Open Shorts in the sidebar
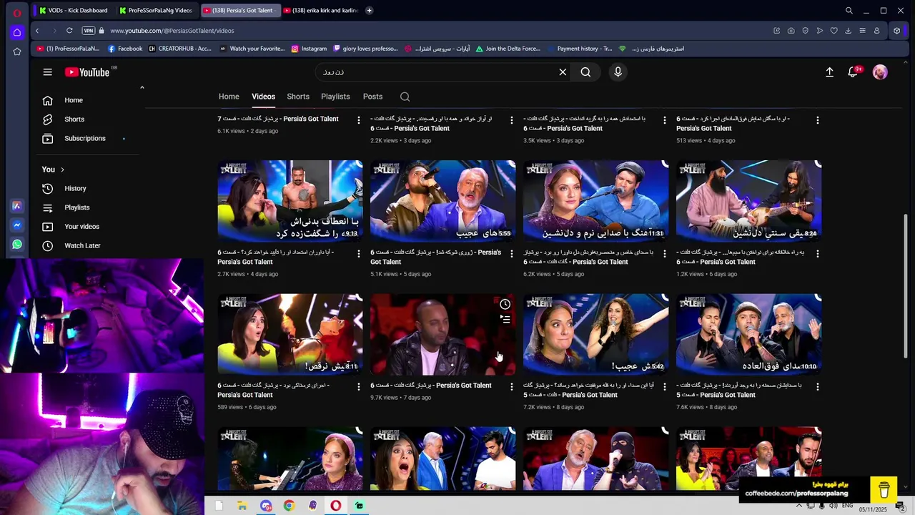 click(x=89, y=119)
